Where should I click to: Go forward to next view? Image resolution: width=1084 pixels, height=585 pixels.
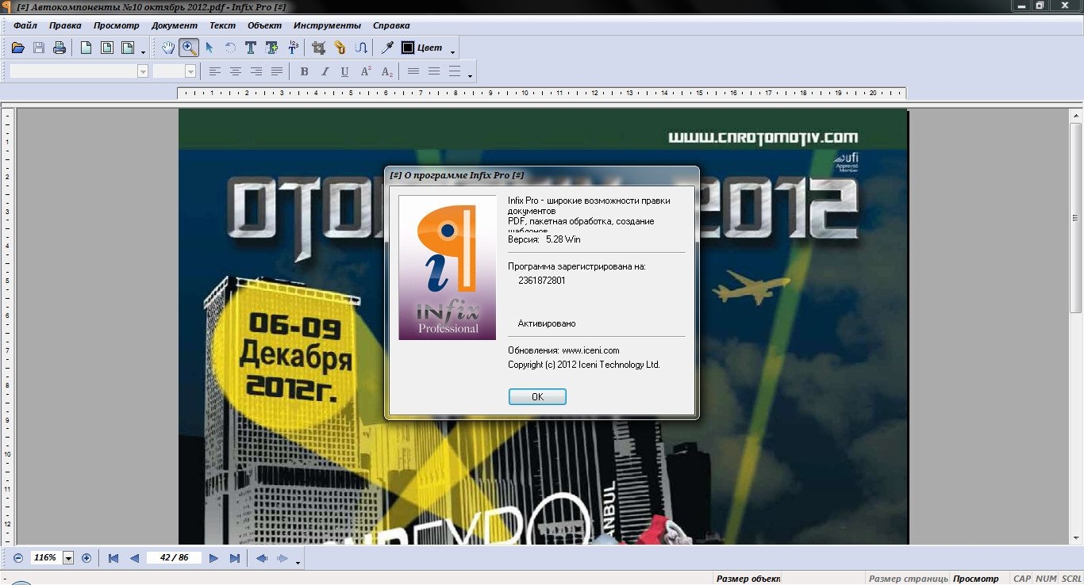pyautogui.click(x=282, y=558)
